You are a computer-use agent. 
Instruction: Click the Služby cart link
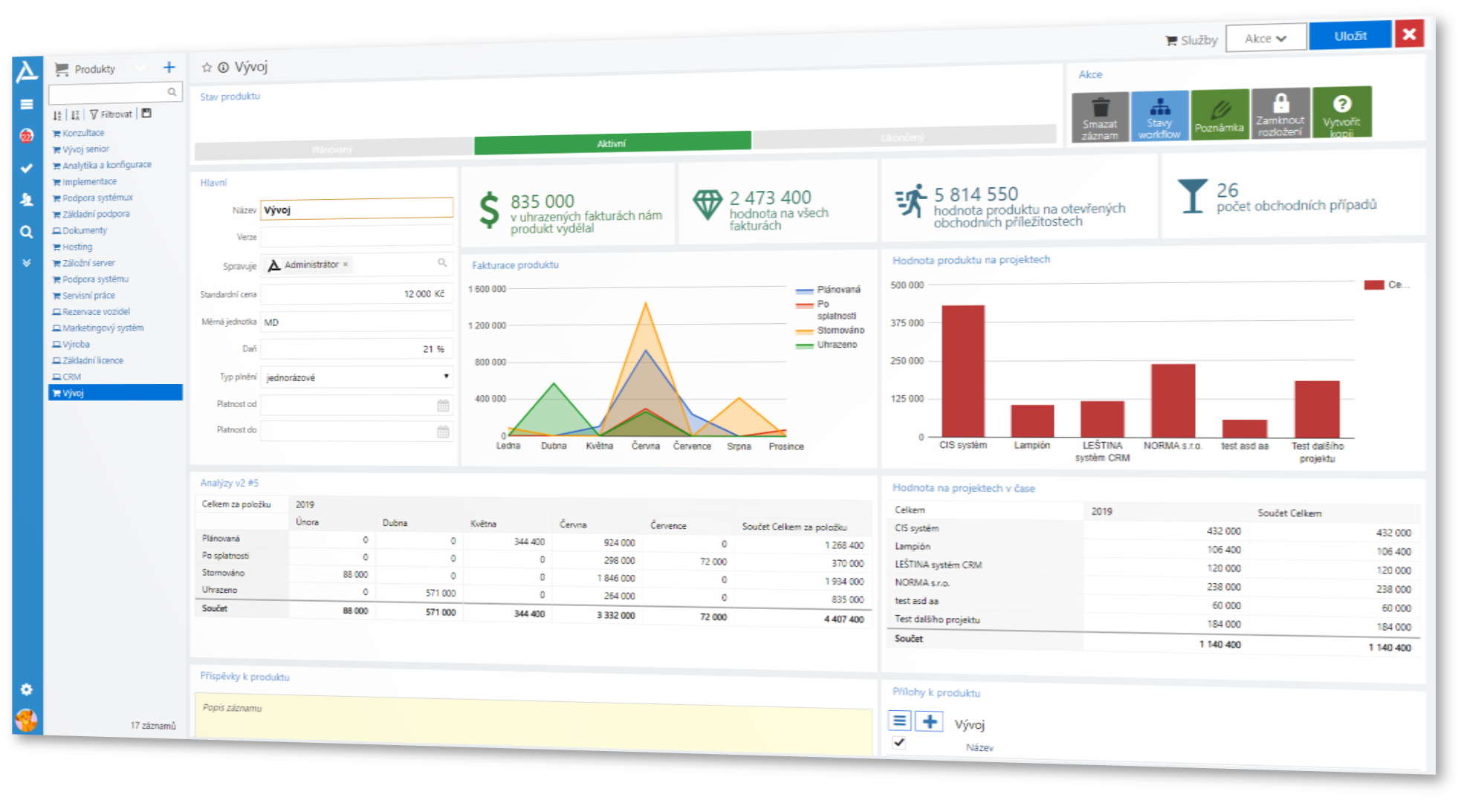click(x=1191, y=40)
